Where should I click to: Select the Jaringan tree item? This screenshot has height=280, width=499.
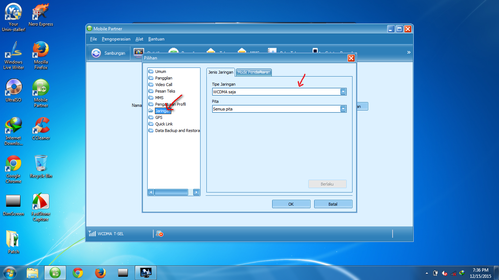(163, 111)
